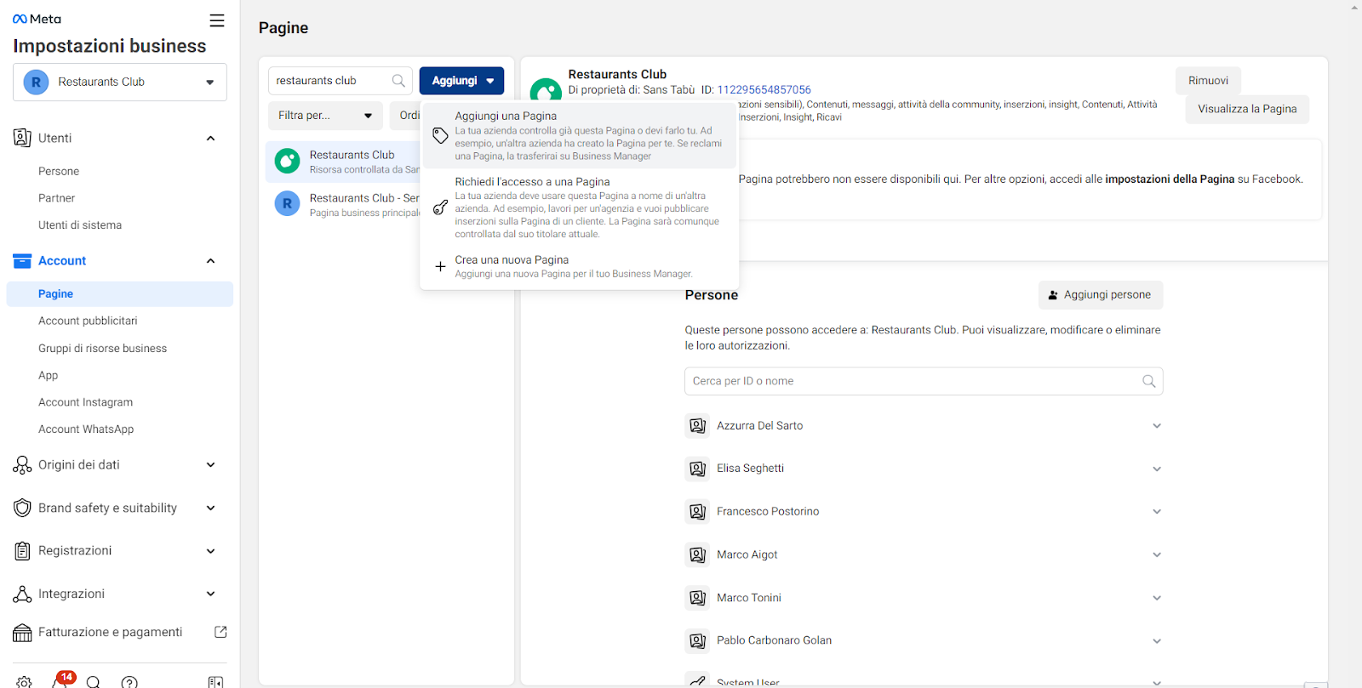The height and width of the screenshot is (688, 1362).
Task: Click the plus icon for Crea una nuova Pagina
Action: click(x=440, y=266)
